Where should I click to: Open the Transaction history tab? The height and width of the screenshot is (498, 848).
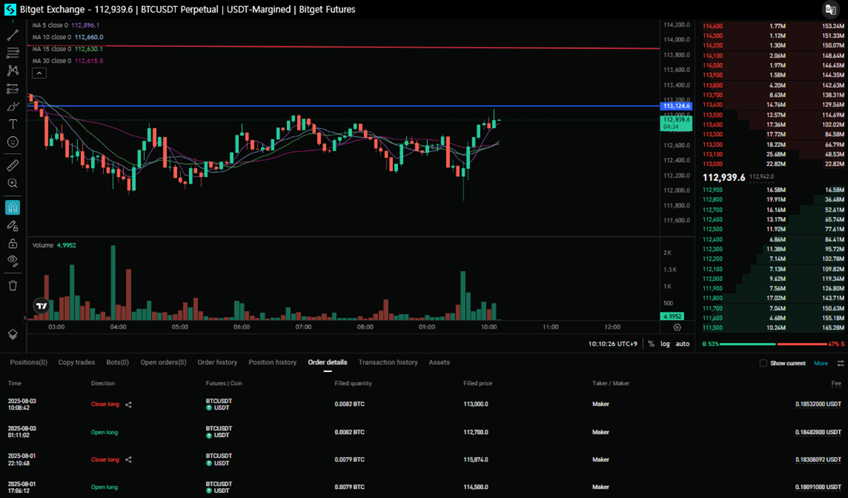388,362
